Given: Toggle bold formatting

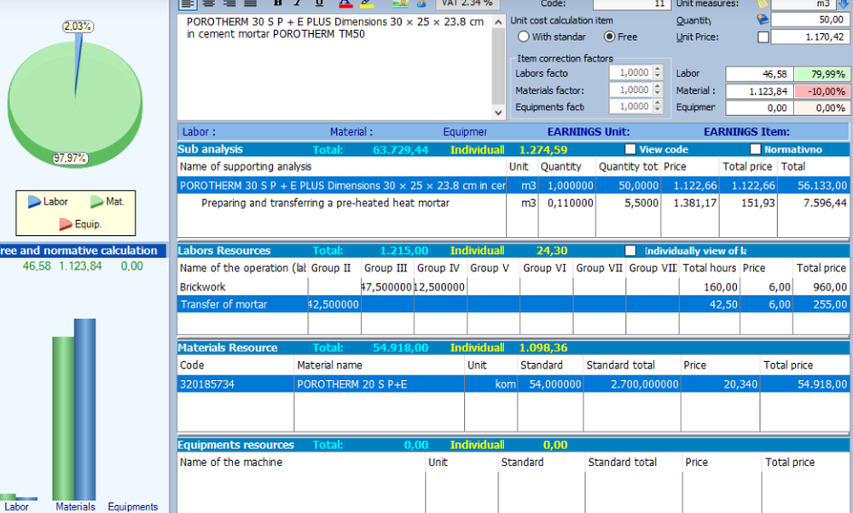Looking at the screenshot, I should point(277,3).
